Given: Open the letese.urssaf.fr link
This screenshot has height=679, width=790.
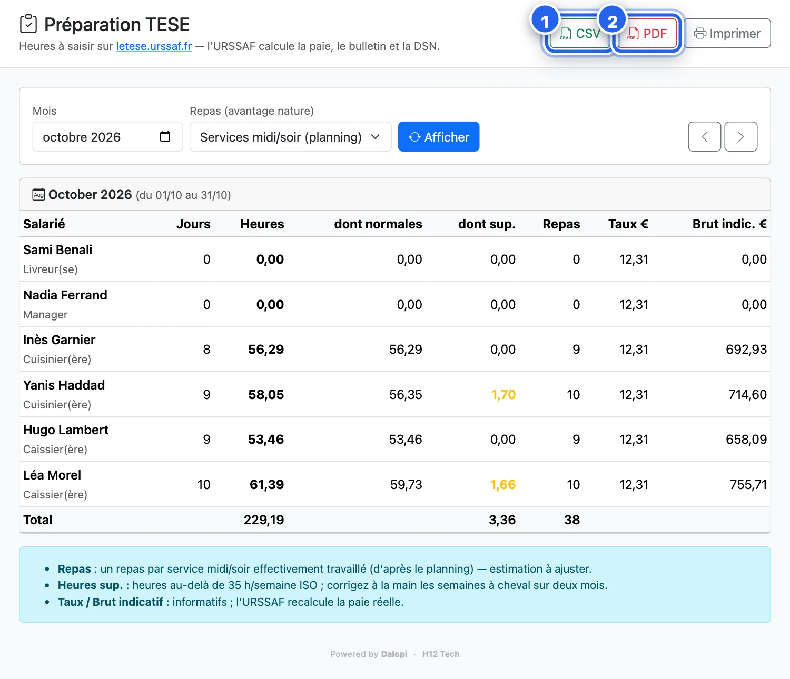Looking at the screenshot, I should pos(154,46).
